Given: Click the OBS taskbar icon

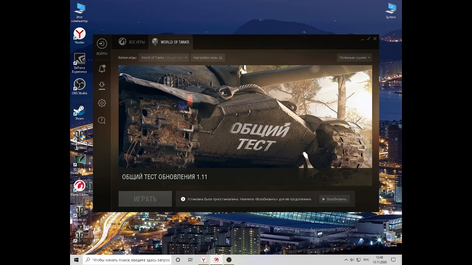Looking at the screenshot, I should (x=229, y=260).
